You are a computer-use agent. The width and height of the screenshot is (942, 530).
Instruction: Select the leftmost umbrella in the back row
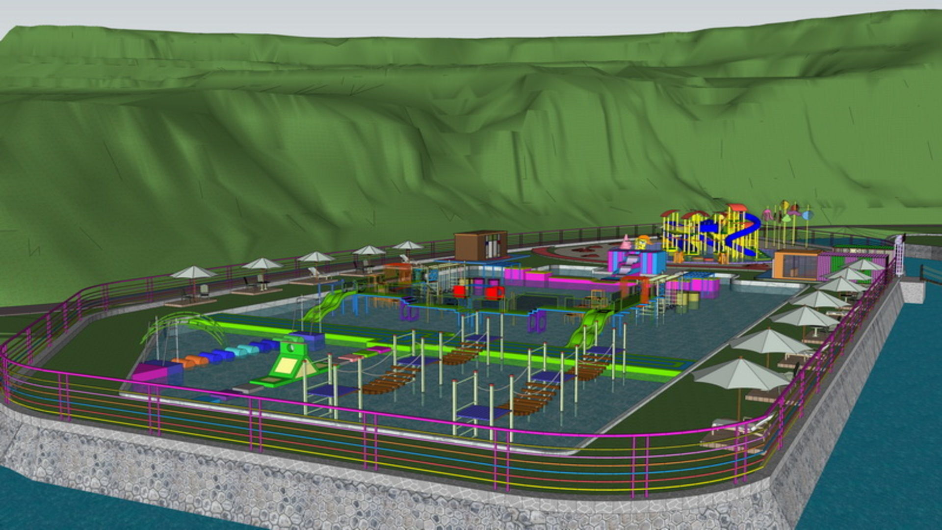(193, 272)
